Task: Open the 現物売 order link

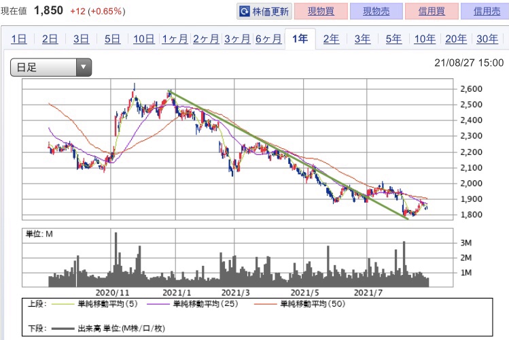Action: (x=376, y=12)
